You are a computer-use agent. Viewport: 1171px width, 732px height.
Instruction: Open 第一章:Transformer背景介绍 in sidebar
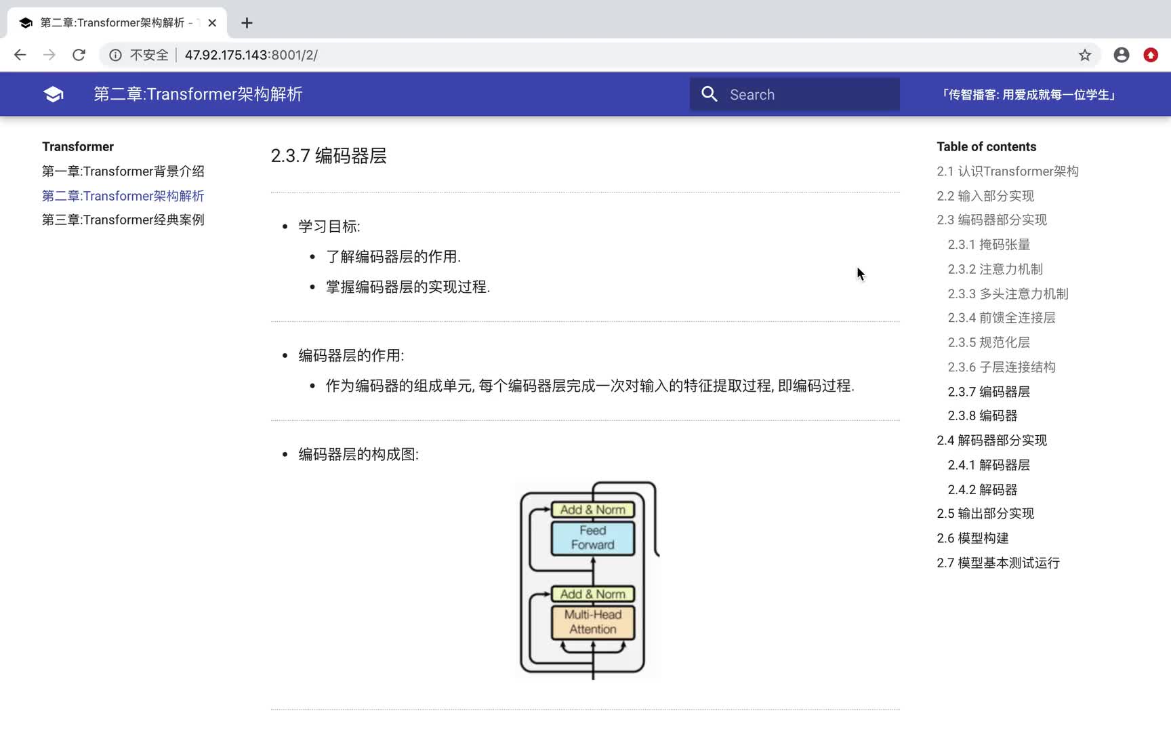coord(123,171)
